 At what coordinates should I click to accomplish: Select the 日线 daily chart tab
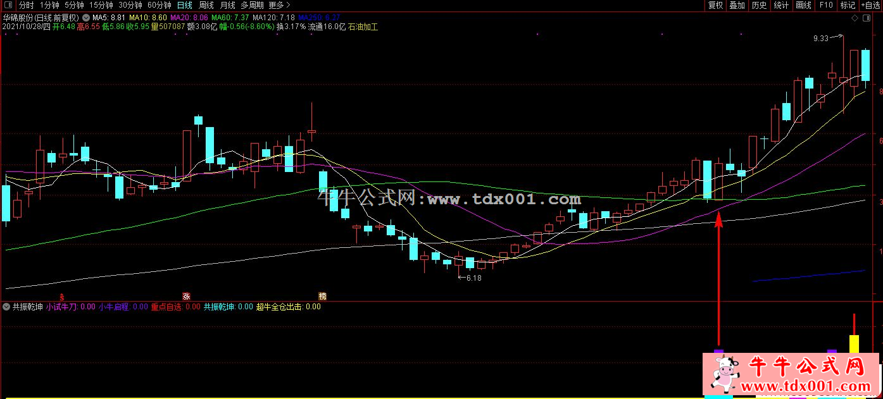(185, 5)
